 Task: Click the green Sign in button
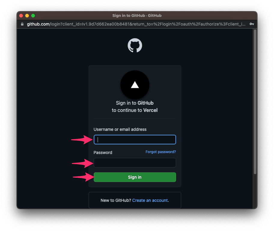pos(135,177)
